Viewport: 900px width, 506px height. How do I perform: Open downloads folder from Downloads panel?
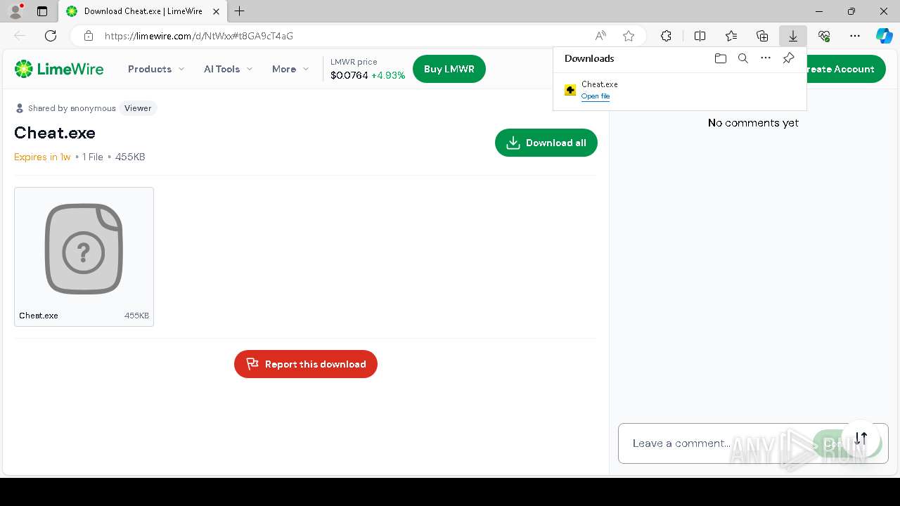click(720, 58)
